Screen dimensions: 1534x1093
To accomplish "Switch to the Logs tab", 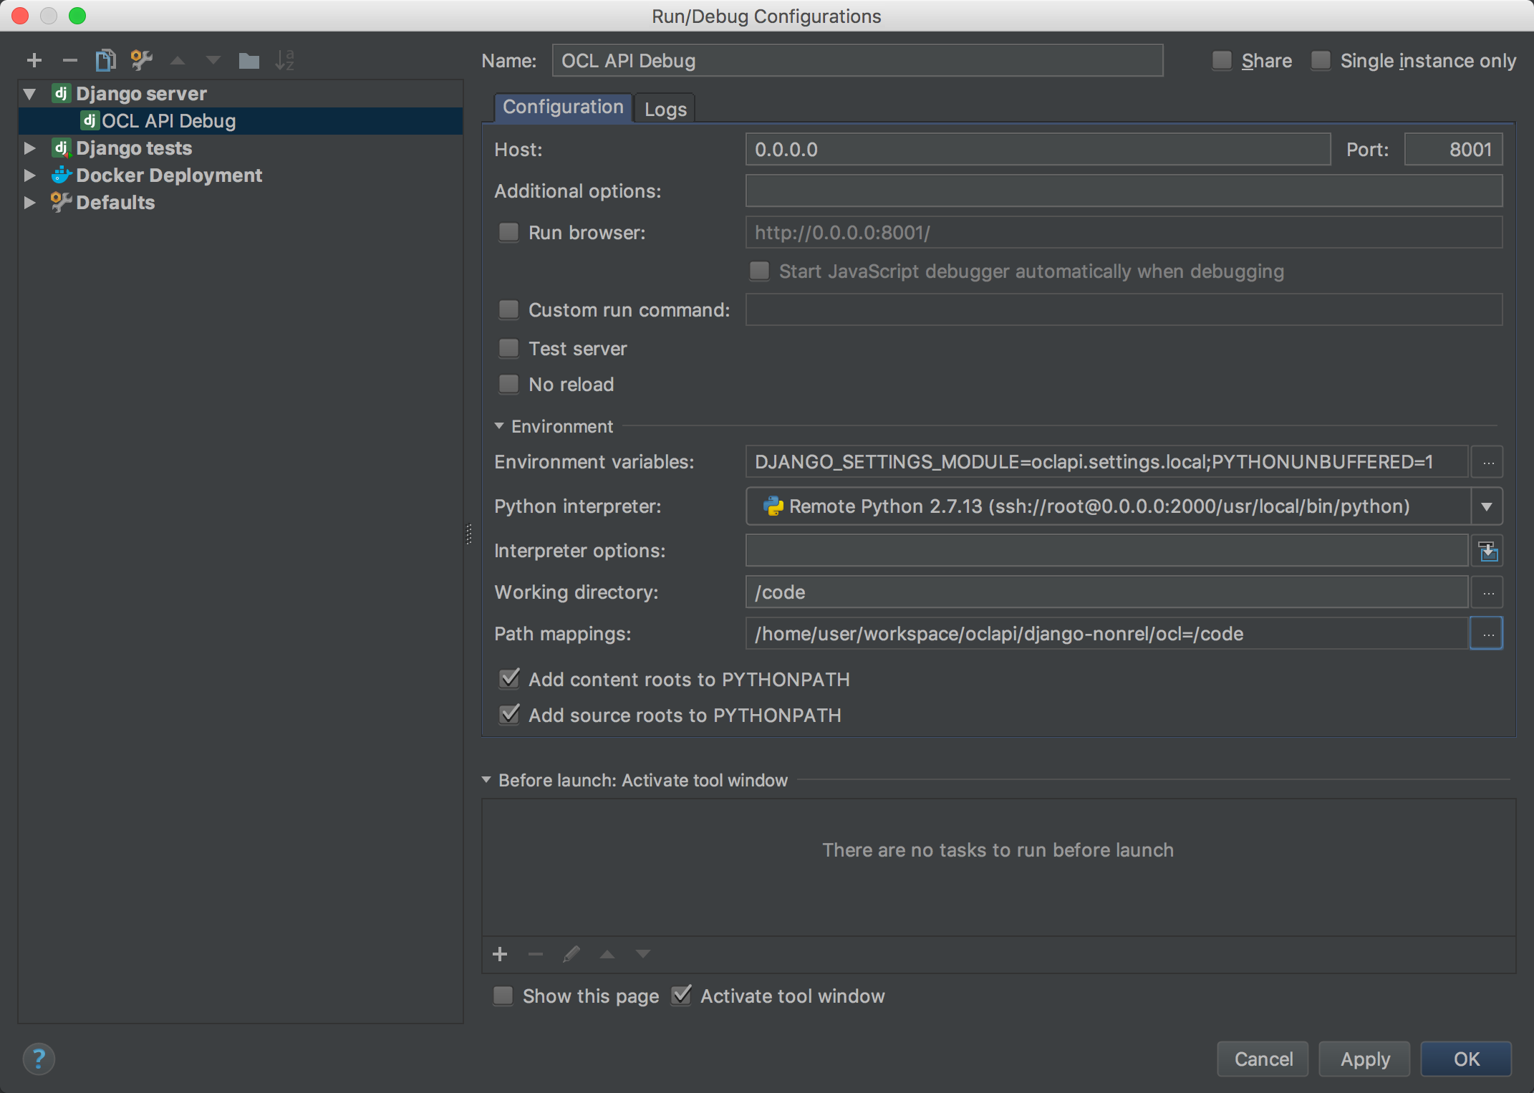I will click(665, 109).
